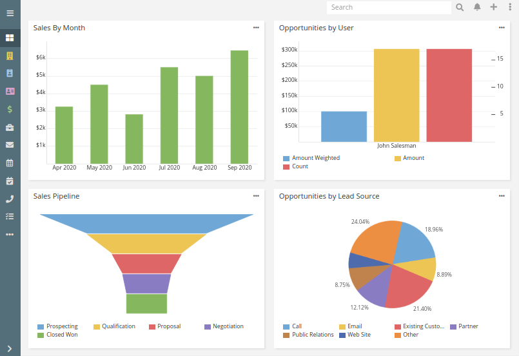Click the Sales By Month title
The width and height of the screenshot is (519, 356).
click(59, 28)
